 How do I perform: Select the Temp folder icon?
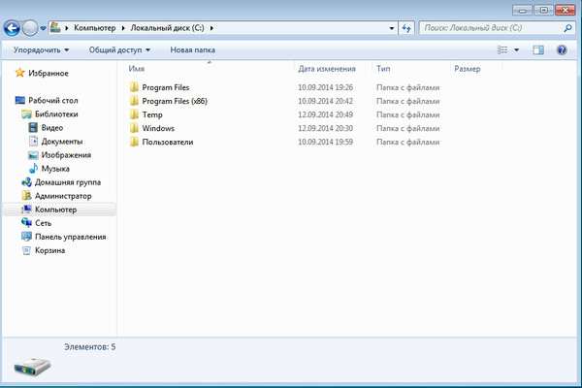click(x=134, y=114)
